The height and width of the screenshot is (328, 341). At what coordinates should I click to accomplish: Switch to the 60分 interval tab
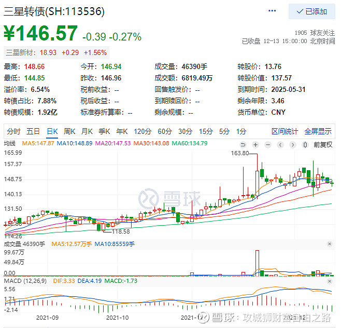(x=165, y=131)
